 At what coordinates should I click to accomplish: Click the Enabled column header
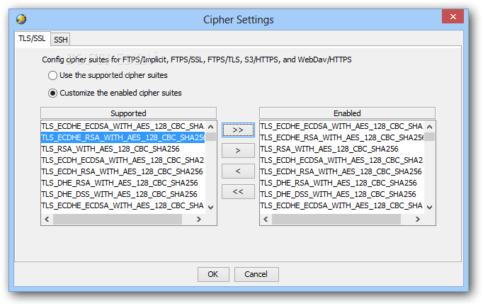[x=347, y=113]
